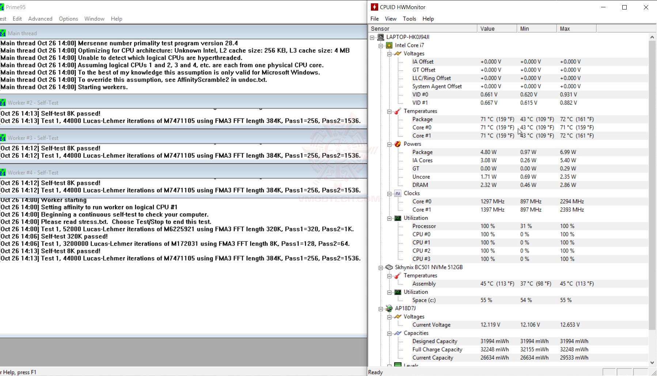657x376 pixels.
Task: Collapse the AP18D7J Voltages group
Action: [390, 317]
